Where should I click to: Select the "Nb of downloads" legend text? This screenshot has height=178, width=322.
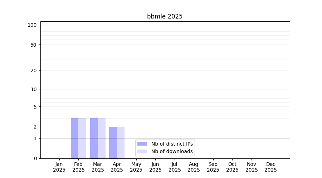(x=172, y=151)
